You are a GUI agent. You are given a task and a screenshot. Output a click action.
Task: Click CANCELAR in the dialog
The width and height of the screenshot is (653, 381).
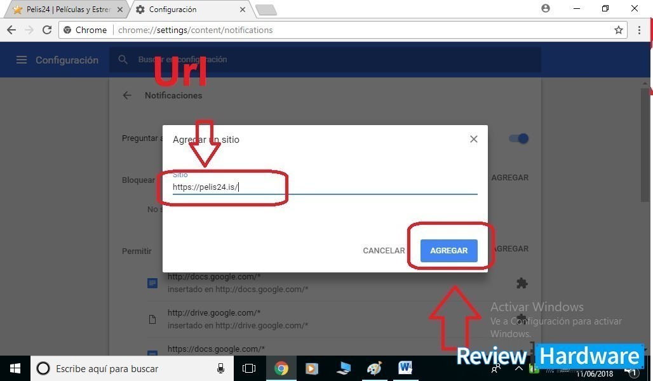[384, 251]
